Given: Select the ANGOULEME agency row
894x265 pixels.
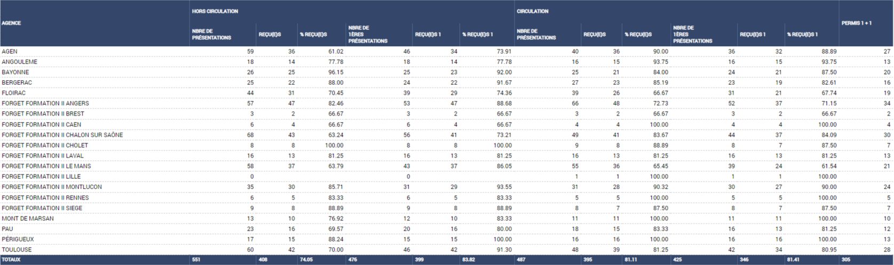Looking at the screenshot, I should pos(20,62).
